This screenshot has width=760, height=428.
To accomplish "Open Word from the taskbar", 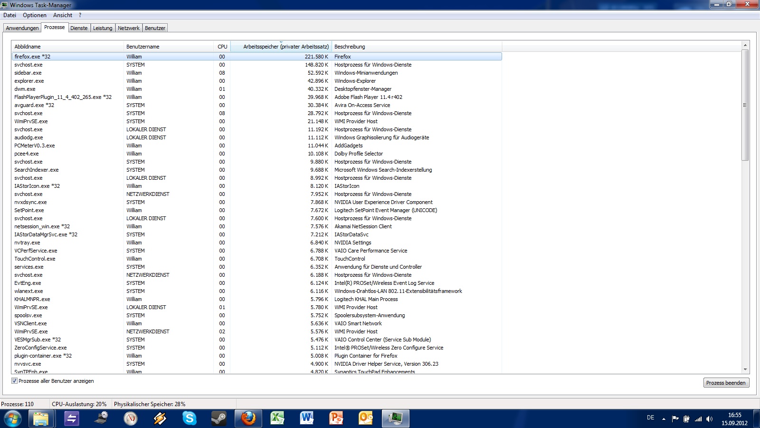I will click(x=307, y=419).
